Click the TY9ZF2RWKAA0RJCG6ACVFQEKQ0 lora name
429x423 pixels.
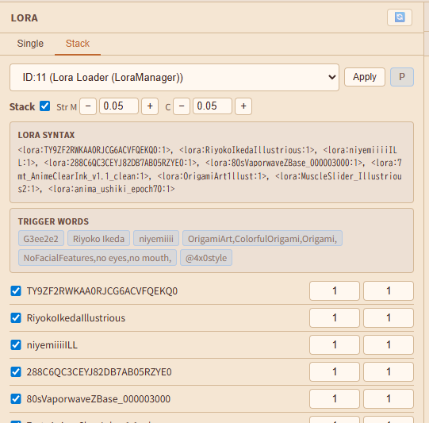(x=102, y=291)
